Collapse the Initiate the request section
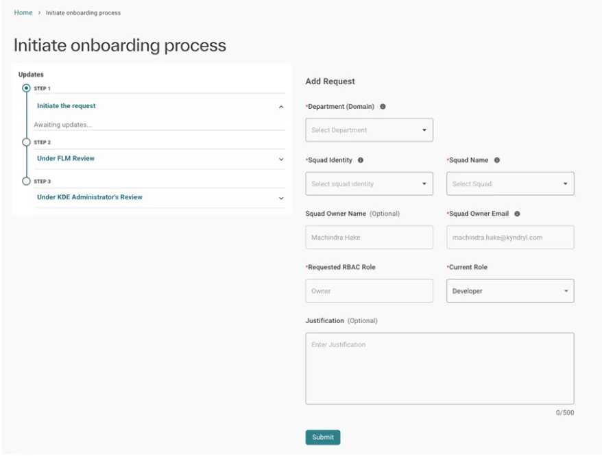 281,107
